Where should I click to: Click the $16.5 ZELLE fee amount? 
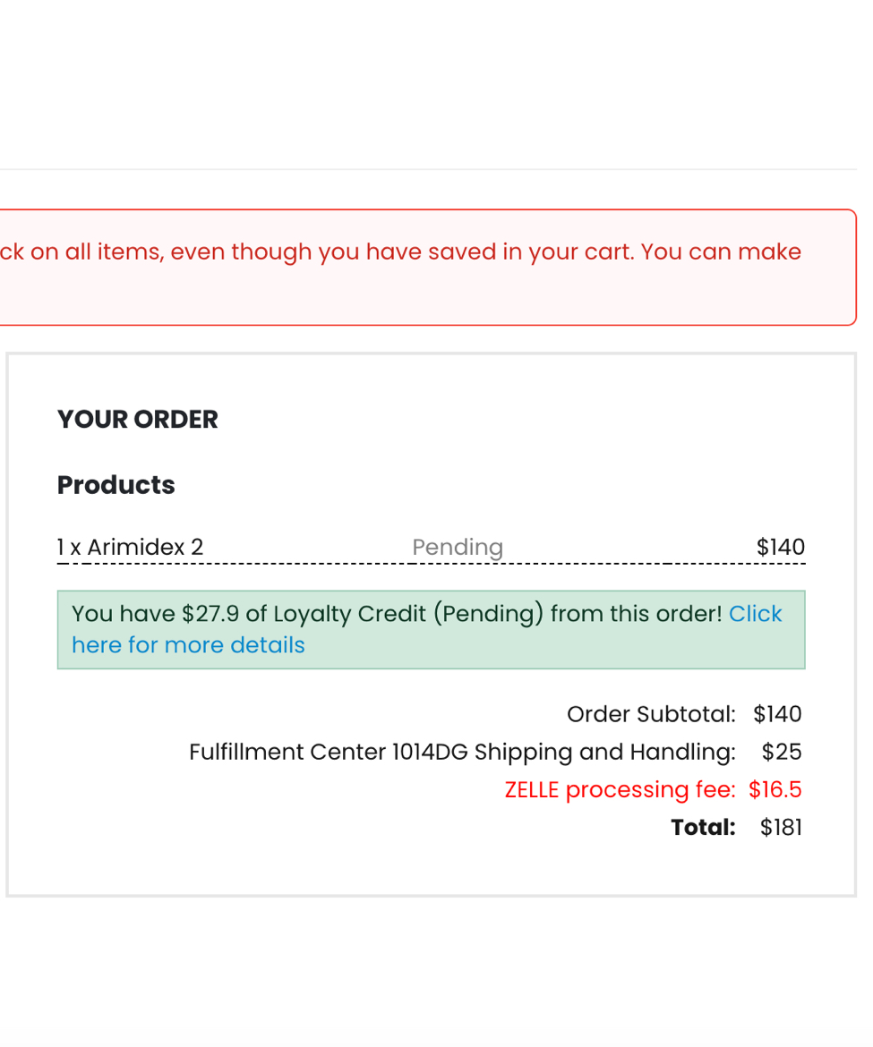coord(775,789)
